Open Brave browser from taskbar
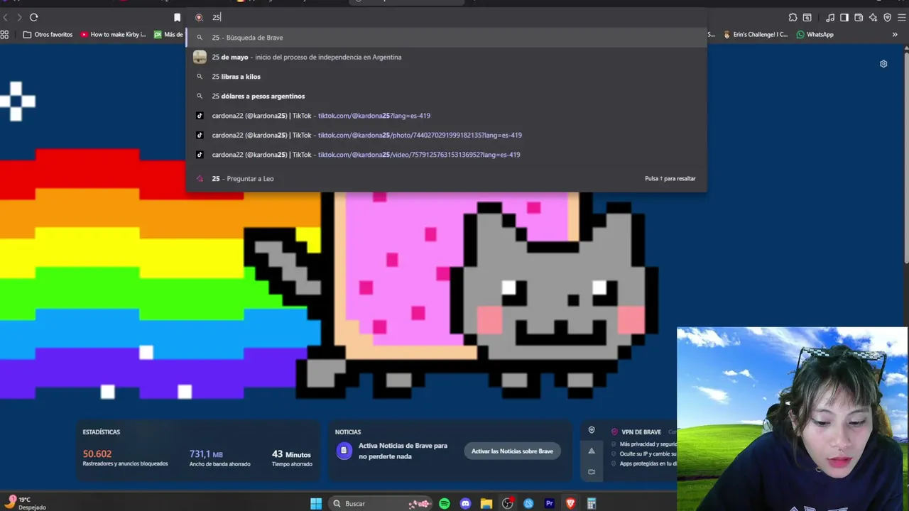Viewport: 909px width, 511px height. coord(570,504)
